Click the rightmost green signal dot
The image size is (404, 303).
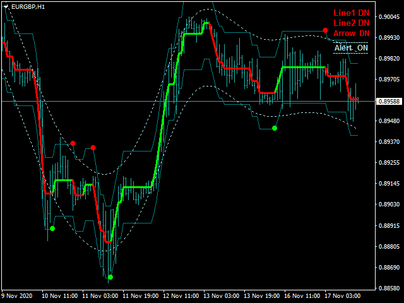(x=275, y=128)
